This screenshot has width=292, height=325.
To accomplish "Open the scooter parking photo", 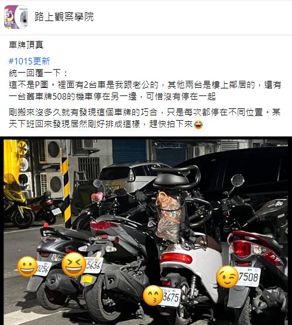I will click(146, 232).
